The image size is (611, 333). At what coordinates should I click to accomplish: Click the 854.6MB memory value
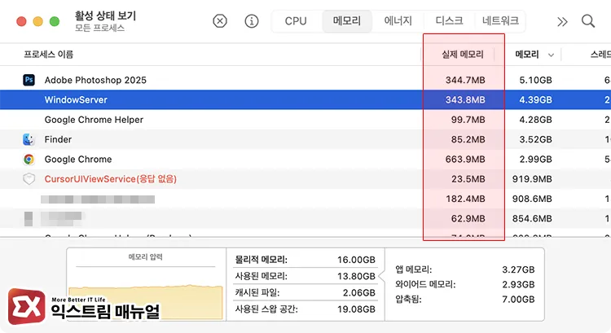point(532,219)
